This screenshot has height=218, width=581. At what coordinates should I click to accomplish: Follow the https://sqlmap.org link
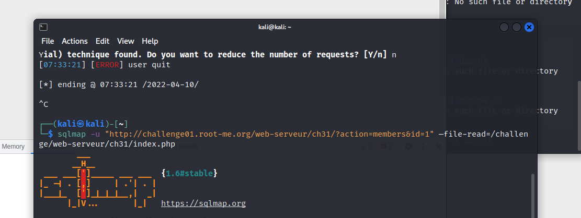(203, 203)
